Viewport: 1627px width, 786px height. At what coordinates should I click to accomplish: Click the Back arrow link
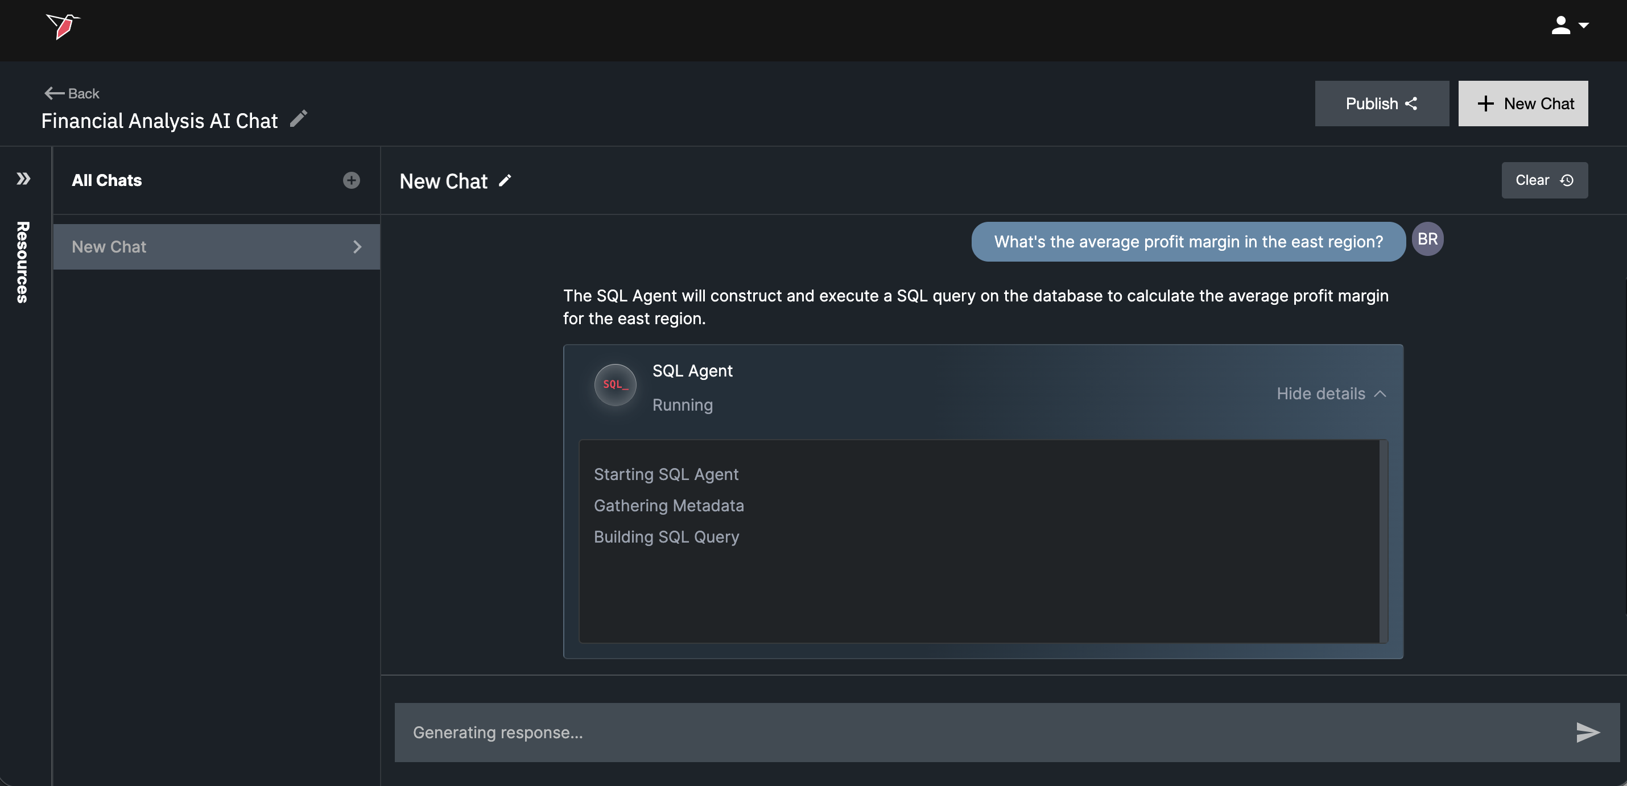(71, 93)
